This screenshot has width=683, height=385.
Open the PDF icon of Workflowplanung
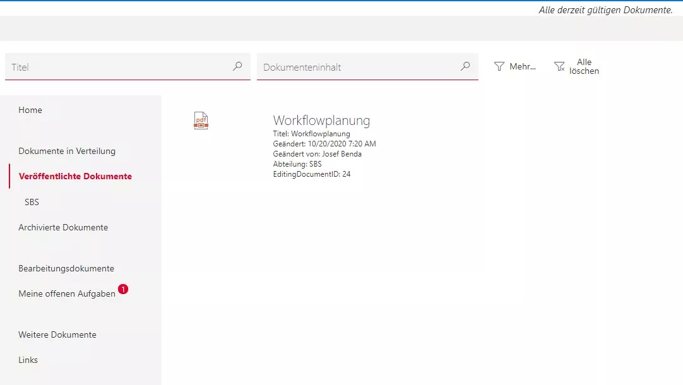201,120
